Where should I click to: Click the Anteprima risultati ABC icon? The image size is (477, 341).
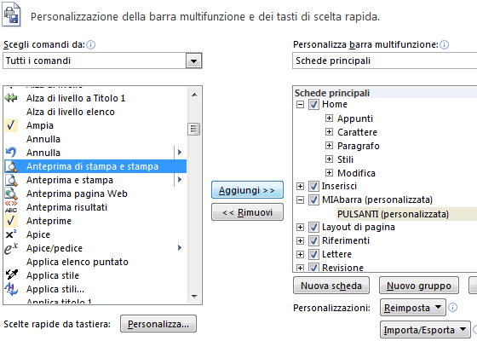pyautogui.click(x=11, y=206)
